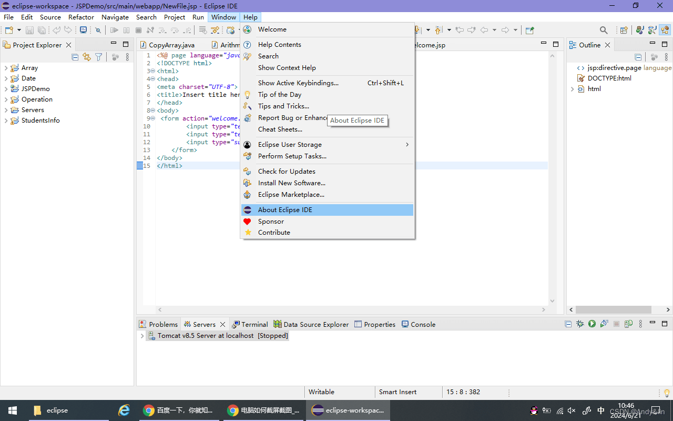The image size is (673, 421).
Task: Click the Publish to server icon
Action: point(628,324)
